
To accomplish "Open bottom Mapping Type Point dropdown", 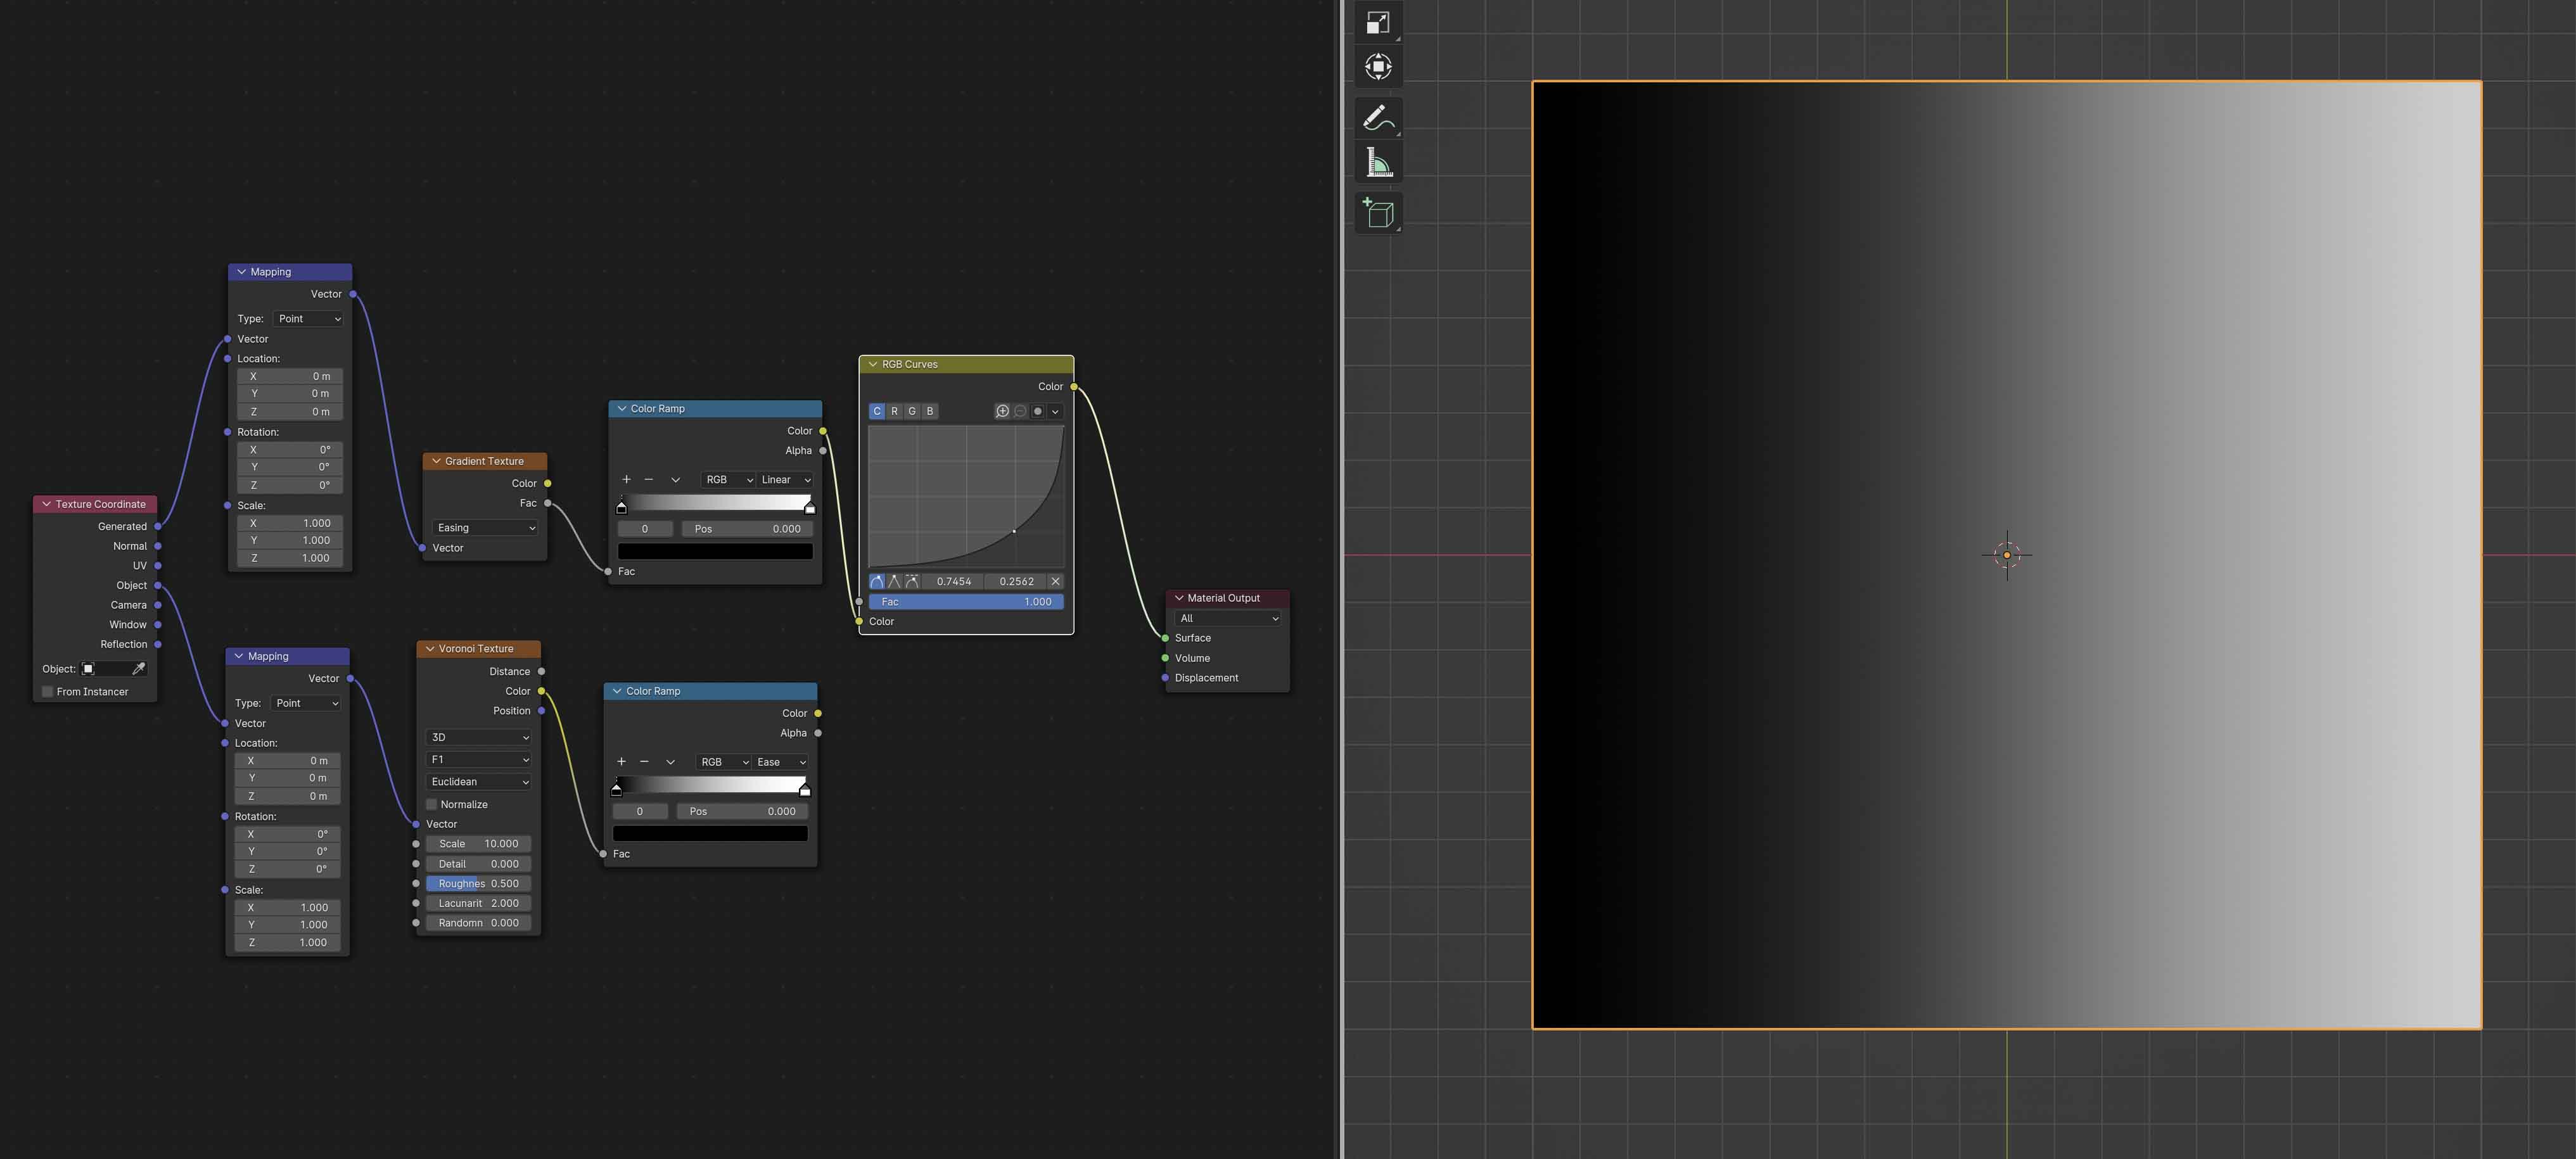I will pyautogui.click(x=306, y=703).
